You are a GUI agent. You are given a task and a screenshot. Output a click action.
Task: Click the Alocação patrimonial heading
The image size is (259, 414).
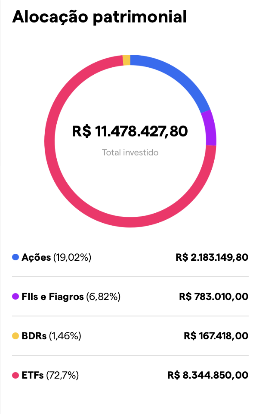click(99, 17)
